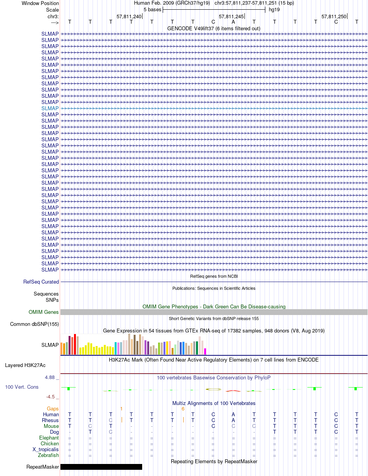Click the 57,811,245 ruler coordinate
This screenshot has height=476, width=368.
(231, 16)
